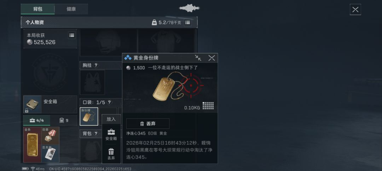Choose 丢弃 in the 放入 context menu
382x171 pixels.
tap(111, 154)
